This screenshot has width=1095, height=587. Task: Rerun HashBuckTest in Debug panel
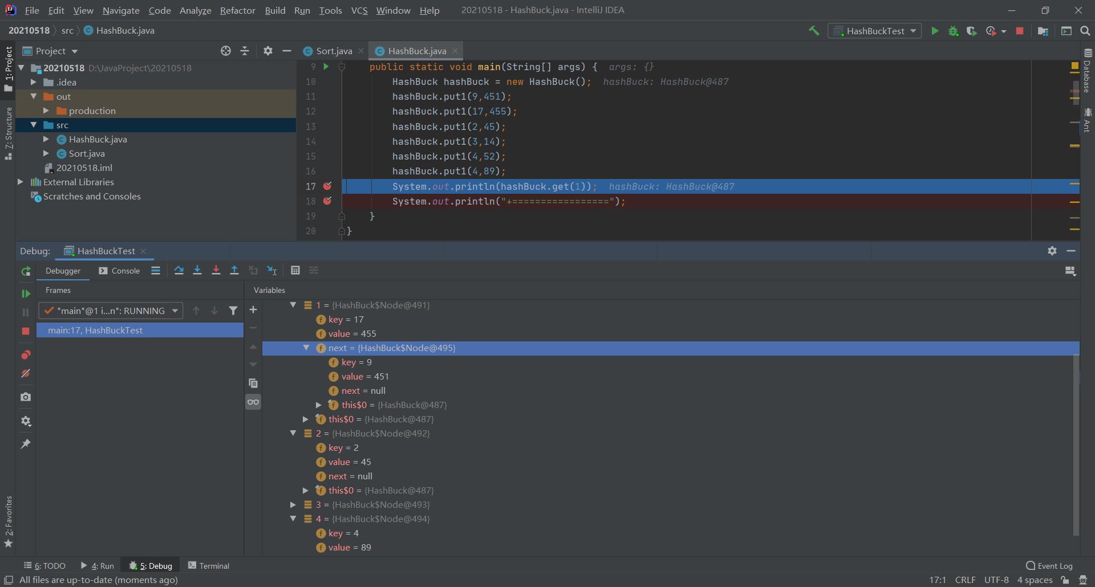tap(26, 271)
